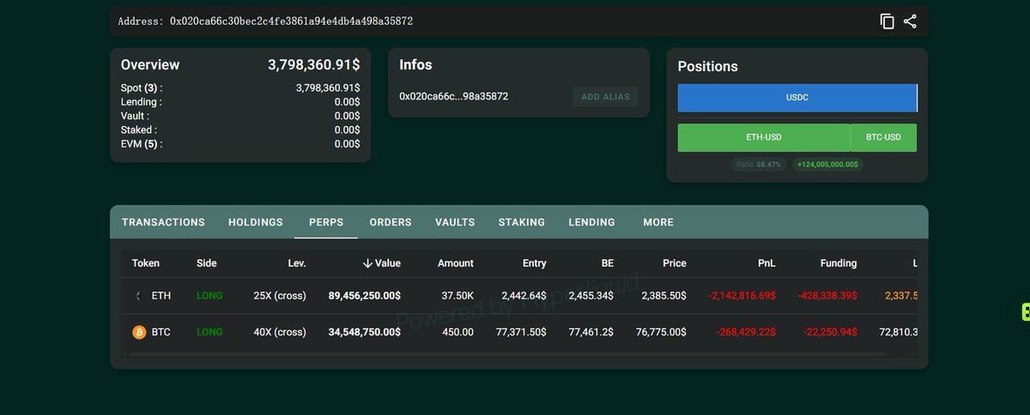Viewport: 1030px width, 415px height.
Task: Click the shortened address 0x020ca66c...98a35872
Action: click(x=454, y=96)
